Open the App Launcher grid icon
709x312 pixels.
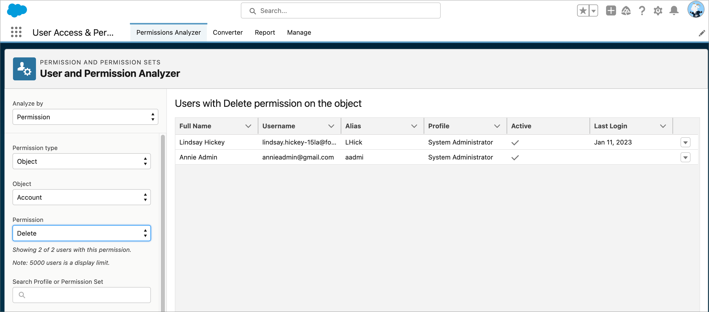16,32
